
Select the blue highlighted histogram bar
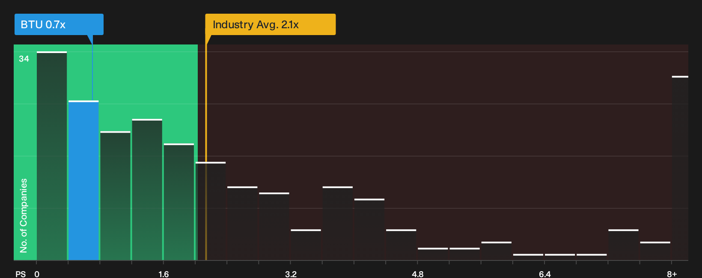[x=83, y=180]
